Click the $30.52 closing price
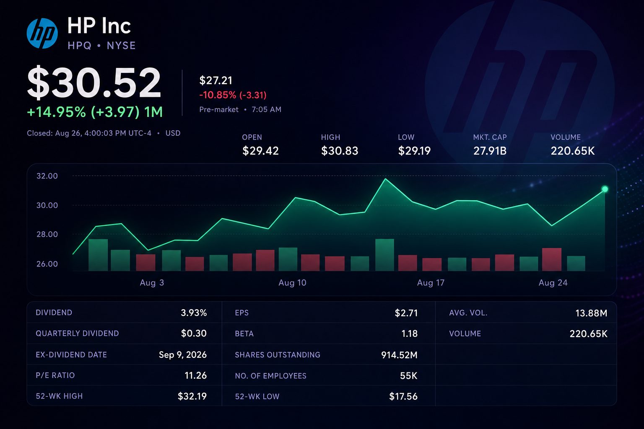This screenshot has height=429, width=644. point(94,83)
